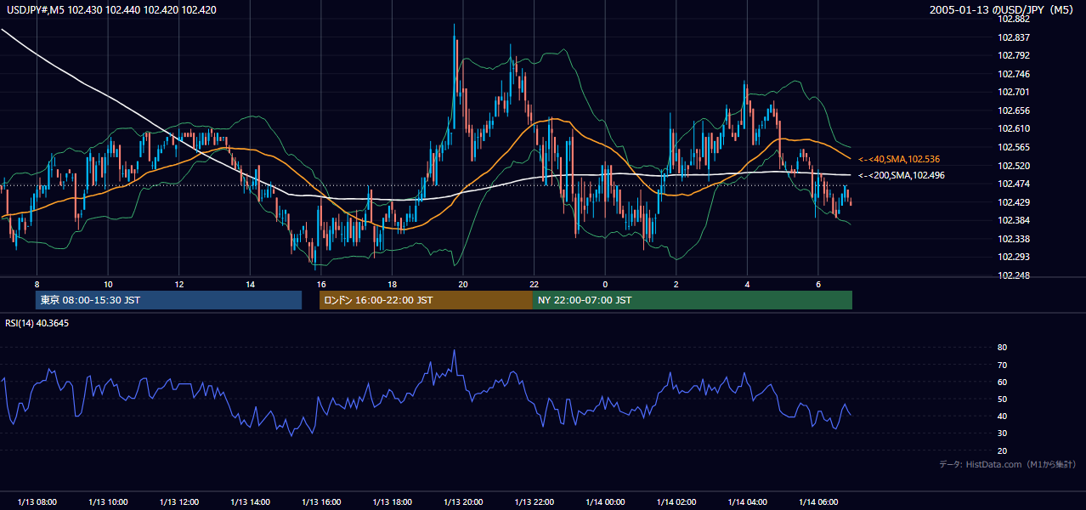Click RSI scale value 70
Image resolution: width=1086 pixels, height=510 pixels.
[1002, 365]
